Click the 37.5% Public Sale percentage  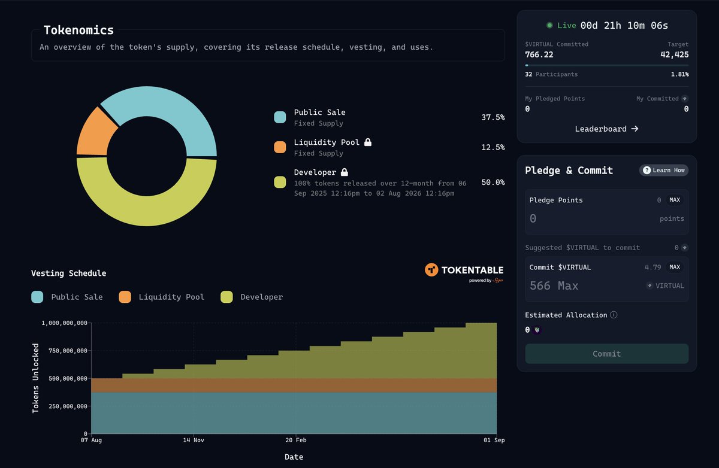[x=493, y=117]
